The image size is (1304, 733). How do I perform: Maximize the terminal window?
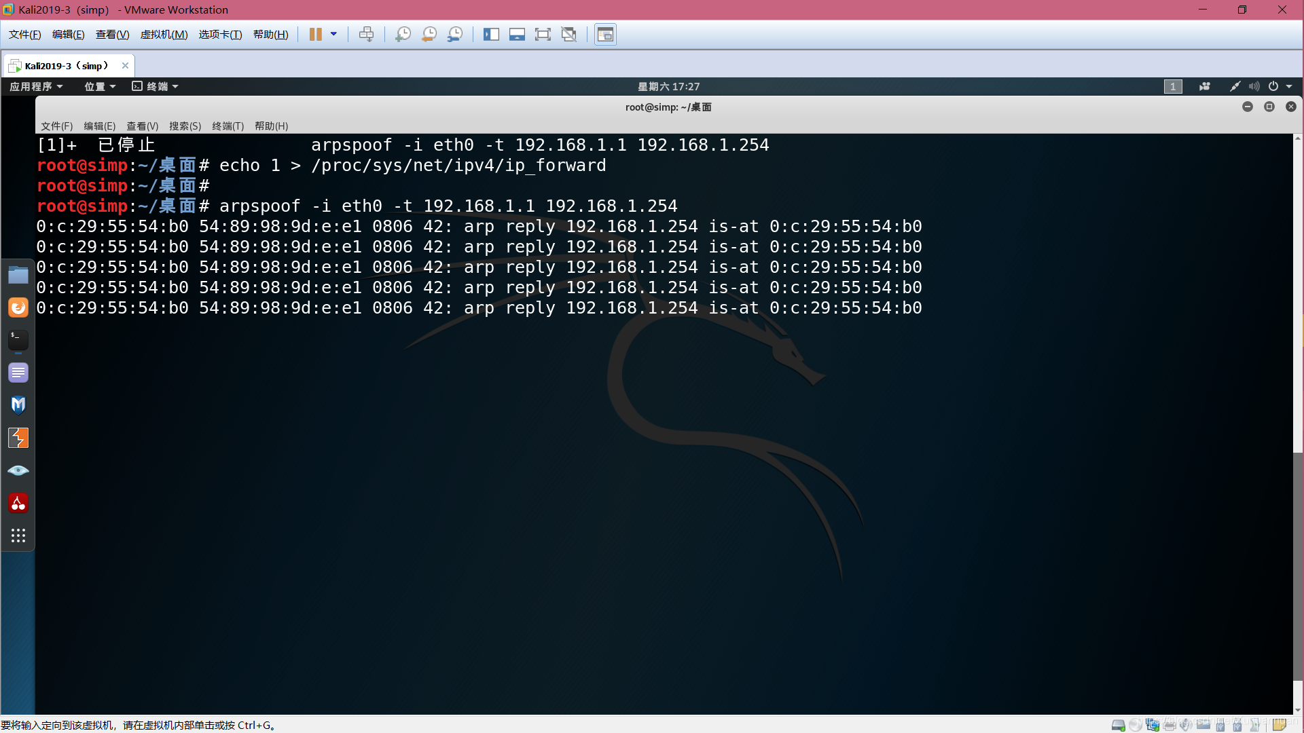[x=1269, y=107]
